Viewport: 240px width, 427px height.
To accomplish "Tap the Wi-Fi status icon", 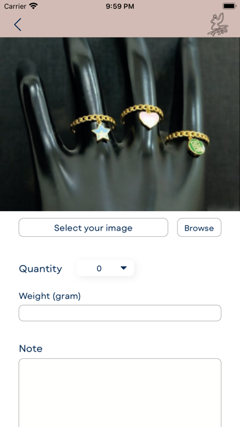I will [34, 6].
